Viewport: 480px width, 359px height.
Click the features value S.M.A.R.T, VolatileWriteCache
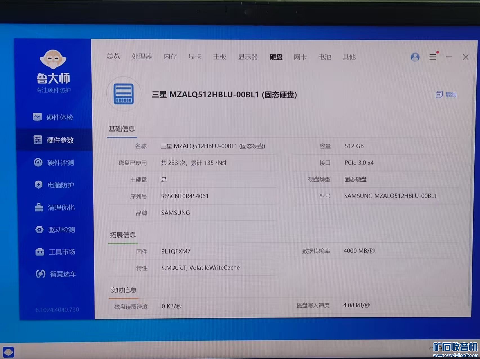pyautogui.click(x=201, y=268)
